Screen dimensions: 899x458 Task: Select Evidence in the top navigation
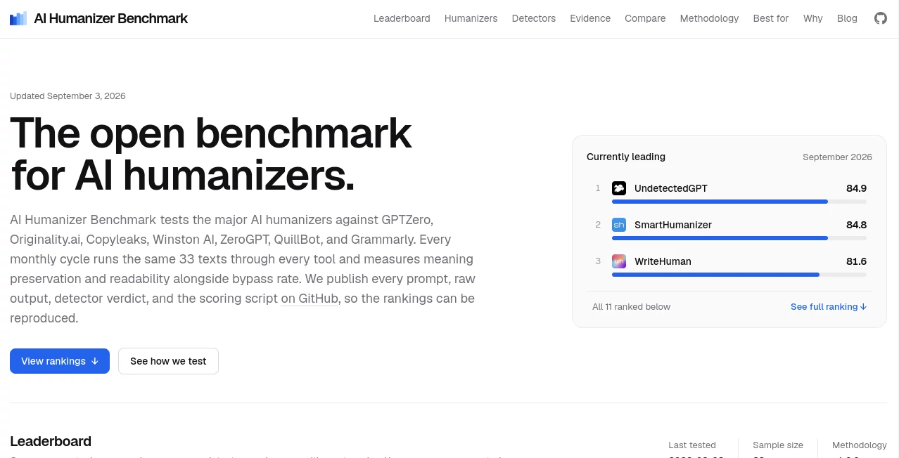tap(590, 18)
